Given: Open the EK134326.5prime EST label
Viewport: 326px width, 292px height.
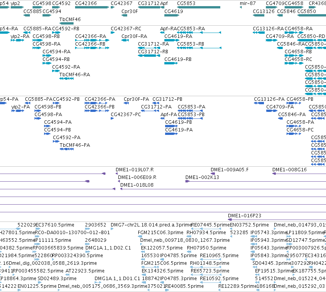Looking at the screenshot, I should click(162, 271).
